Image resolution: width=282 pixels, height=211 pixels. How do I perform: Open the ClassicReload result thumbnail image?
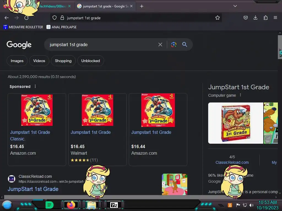(174, 184)
